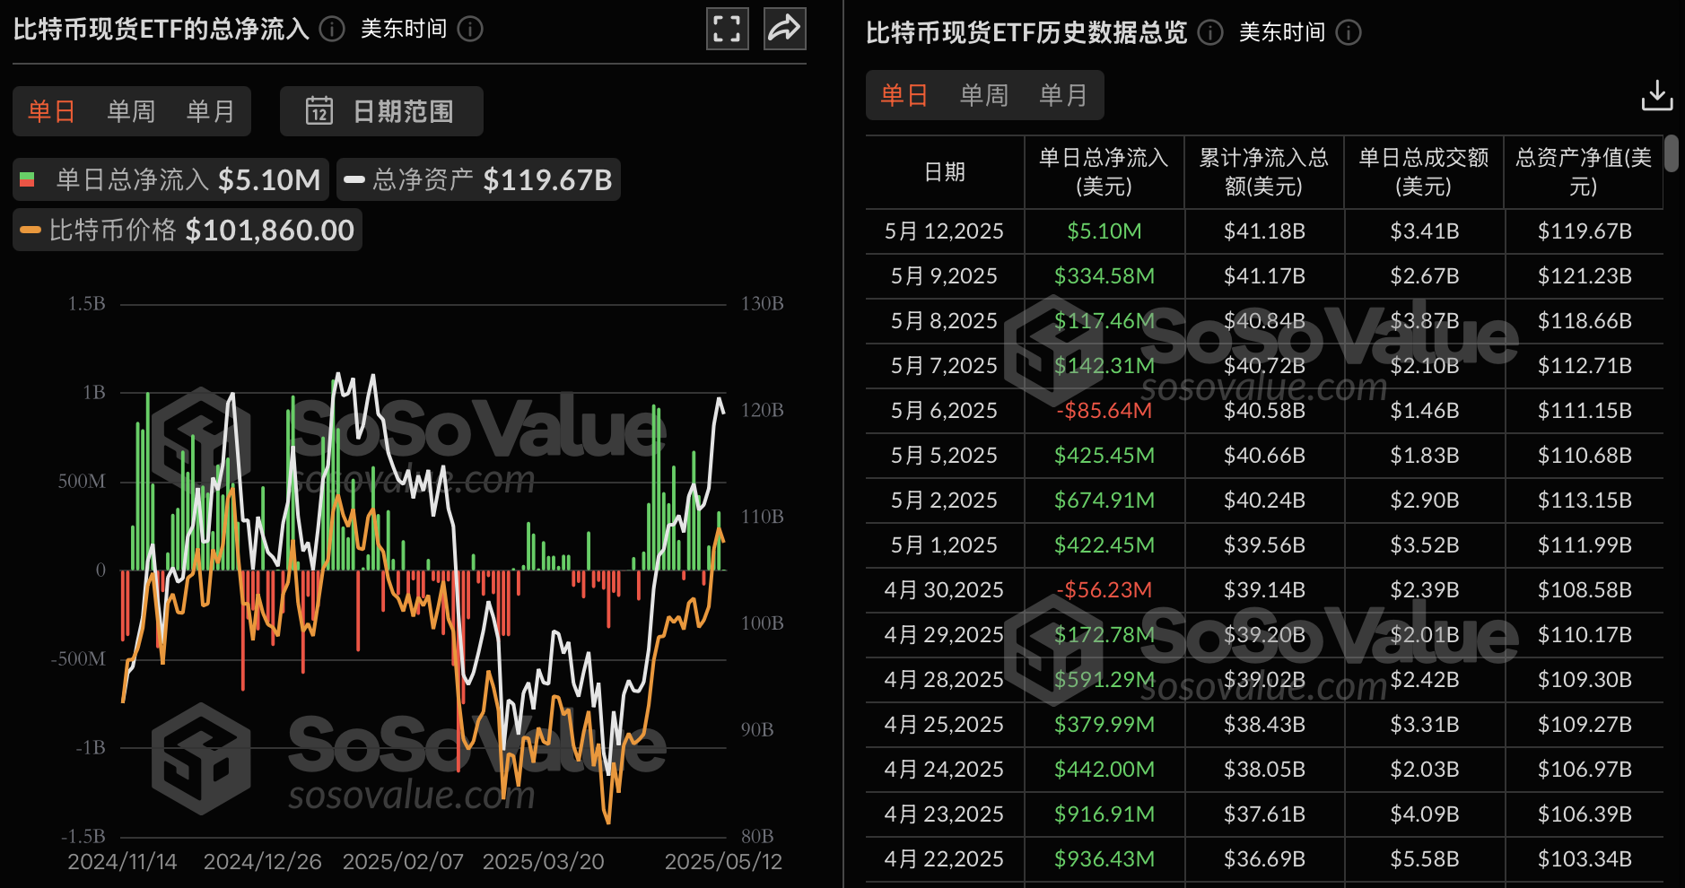Toggle 比特币价格 line in the chart legend
Image resolution: width=1685 pixels, height=888 pixels.
point(188,231)
